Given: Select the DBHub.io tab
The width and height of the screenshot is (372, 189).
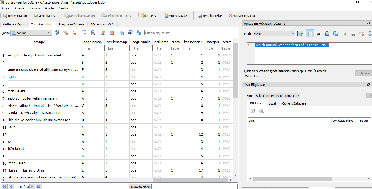Looking at the screenshot, I should (256, 103).
